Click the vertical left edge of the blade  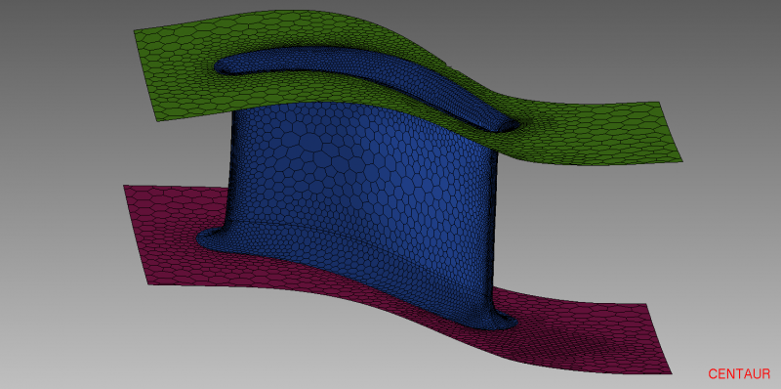(231, 169)
